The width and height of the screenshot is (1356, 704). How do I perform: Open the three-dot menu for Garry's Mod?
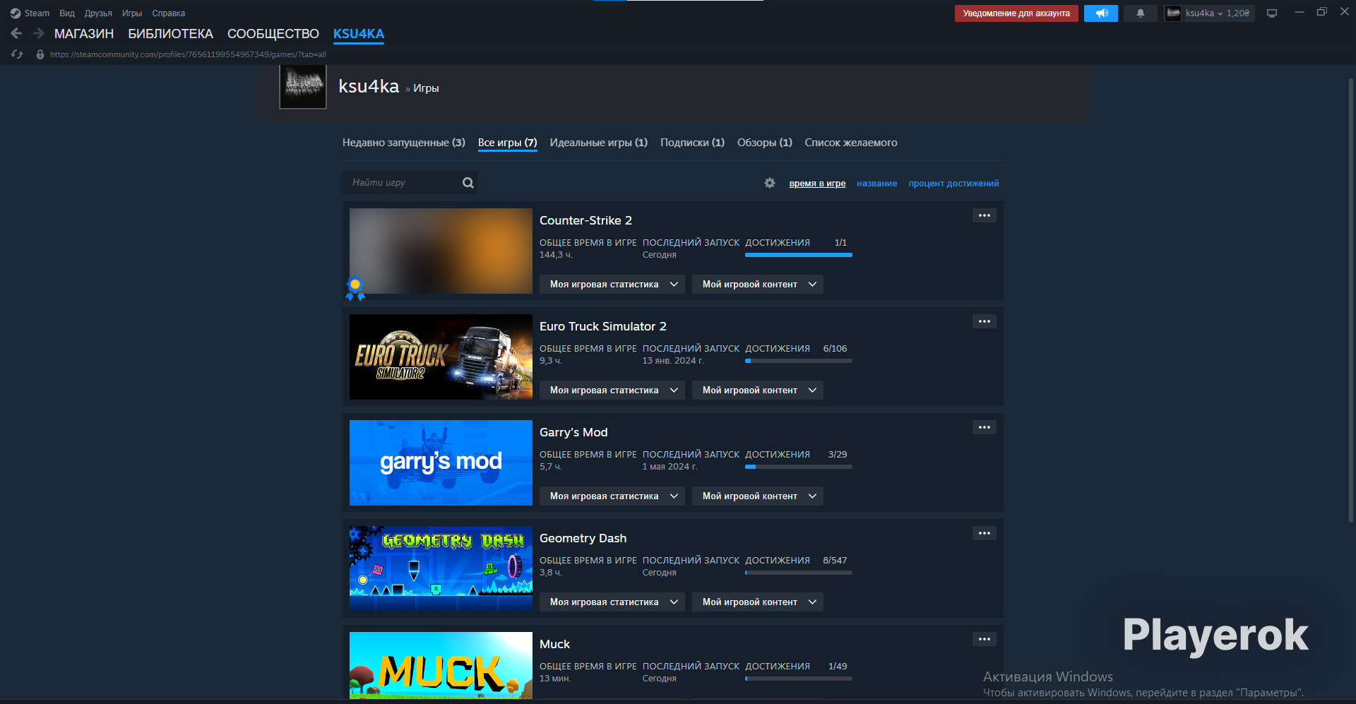pos(985,427)
